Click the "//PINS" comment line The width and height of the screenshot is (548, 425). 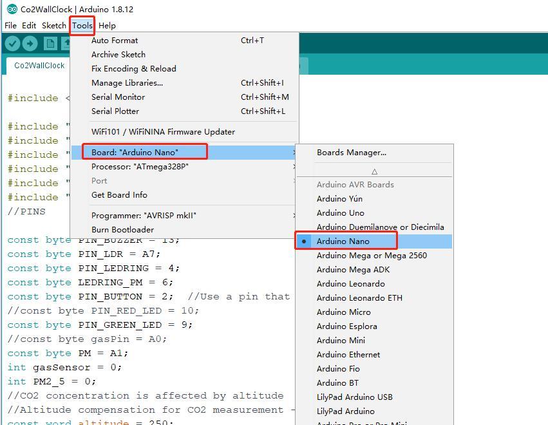26,211
